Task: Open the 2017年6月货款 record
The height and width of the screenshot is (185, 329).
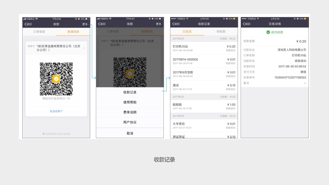Action: [204, 74]
